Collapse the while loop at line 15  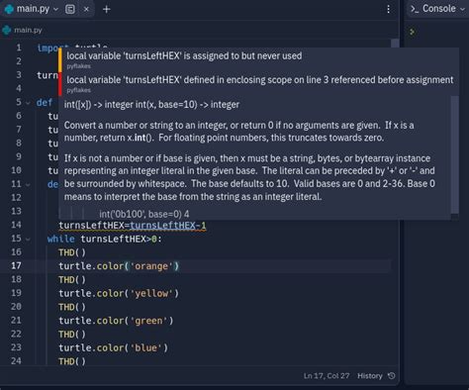(x=28, y=239)
